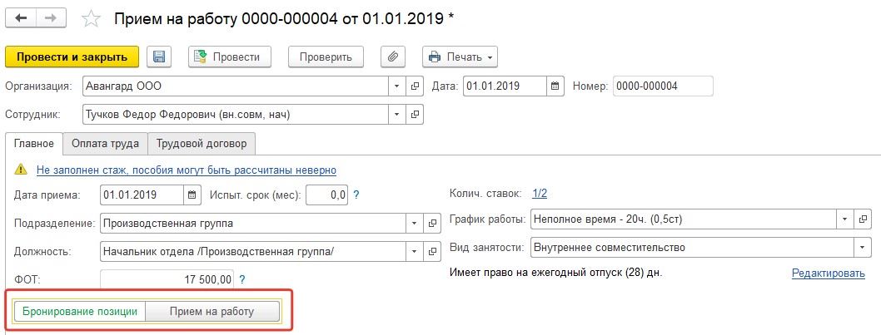Viewport: 881px width, 335px height.
Task: Select Бронирование позиции toggle option
Action: pyautogui.click(x=80, y=312)
